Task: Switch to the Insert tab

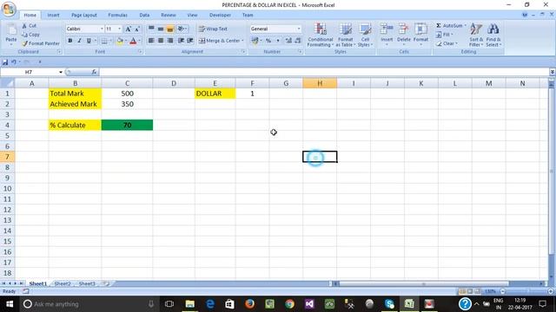Action: pos(53,16)
